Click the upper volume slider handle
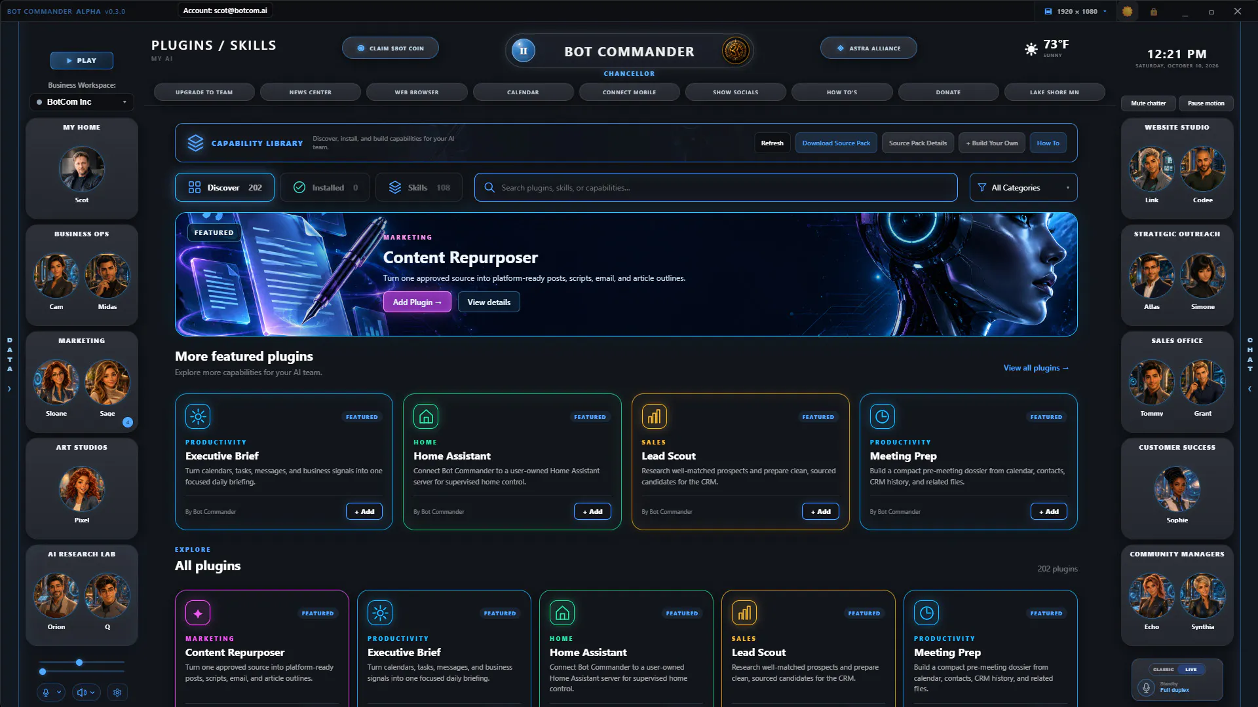The height and width of the screenshot is (707, 1258). [x=79, y=662]
